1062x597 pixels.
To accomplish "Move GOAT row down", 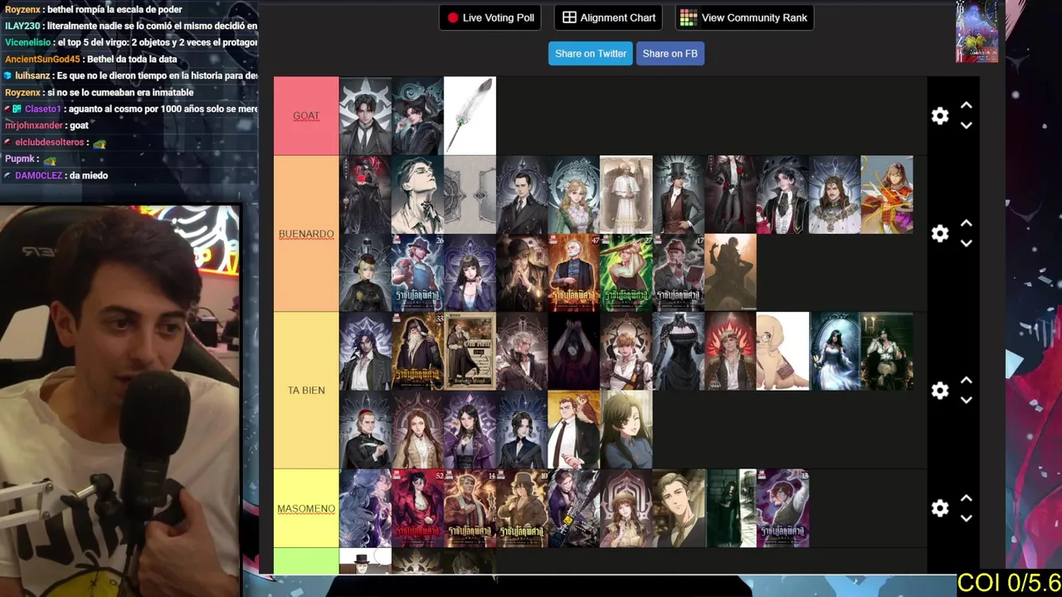I will coord(966,125).
